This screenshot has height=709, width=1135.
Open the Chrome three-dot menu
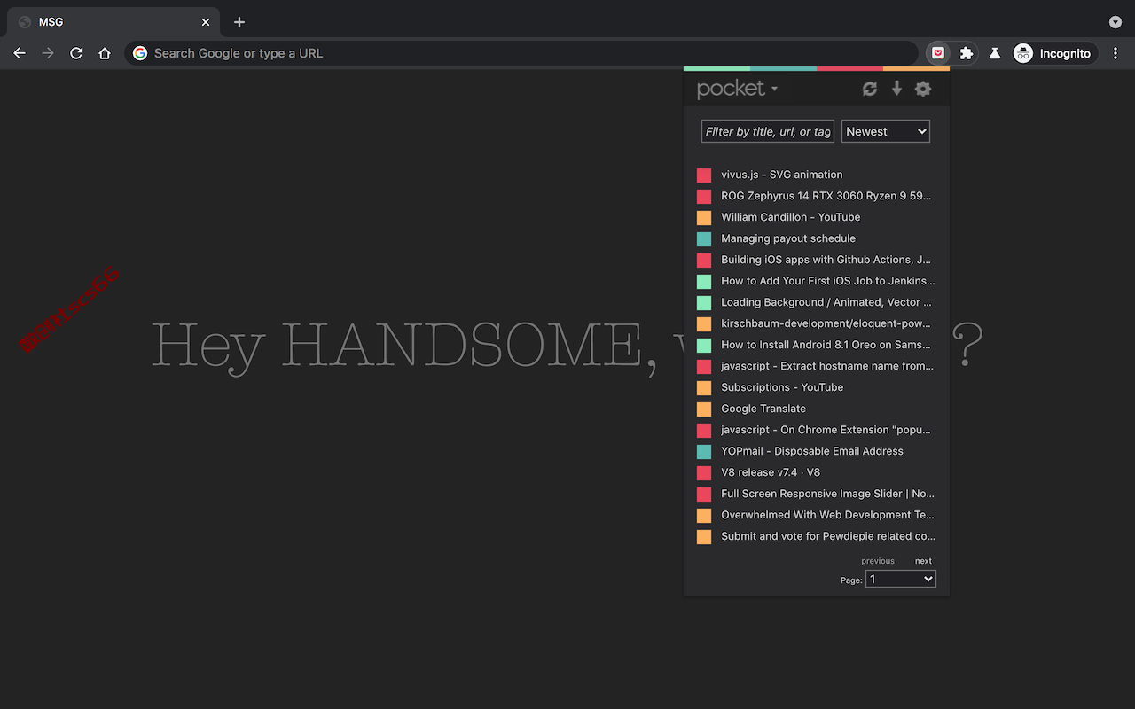1115,53
